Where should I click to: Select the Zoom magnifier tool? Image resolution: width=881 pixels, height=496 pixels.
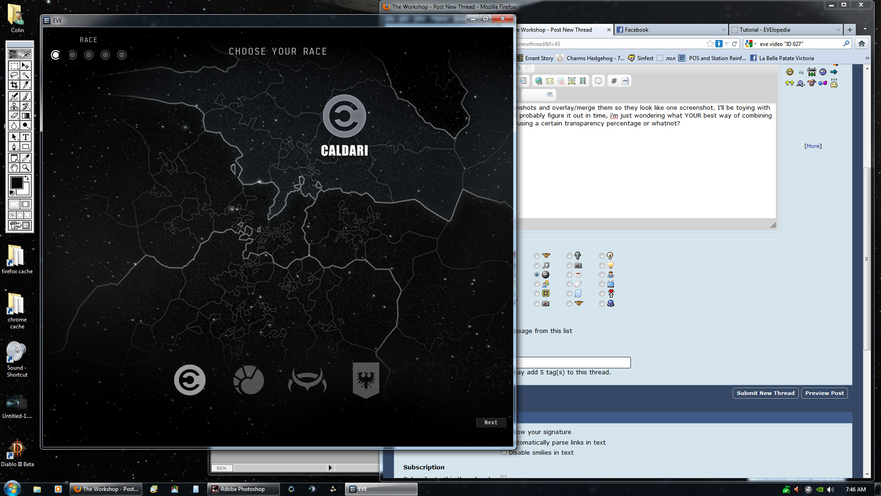pos(26,168)
